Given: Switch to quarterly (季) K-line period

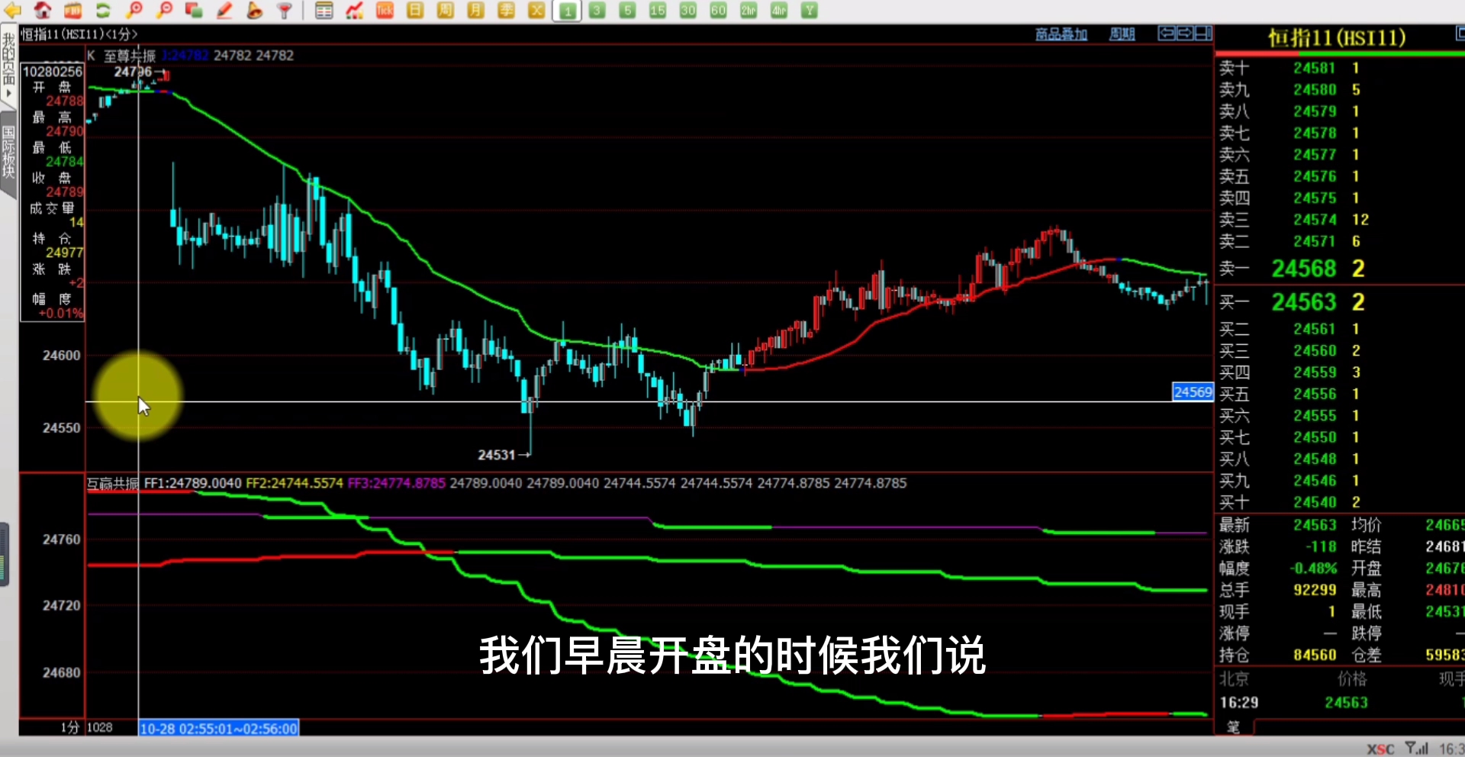Looking at the screenshot, I should (506, 10).
